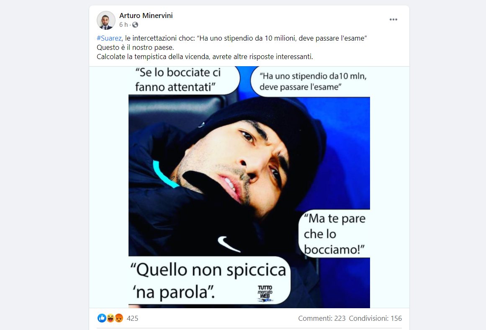Click the laughing Haha reaction icon
Image resolution: width=486 pixels, height=330 pixels.
[x=111, y=318]
